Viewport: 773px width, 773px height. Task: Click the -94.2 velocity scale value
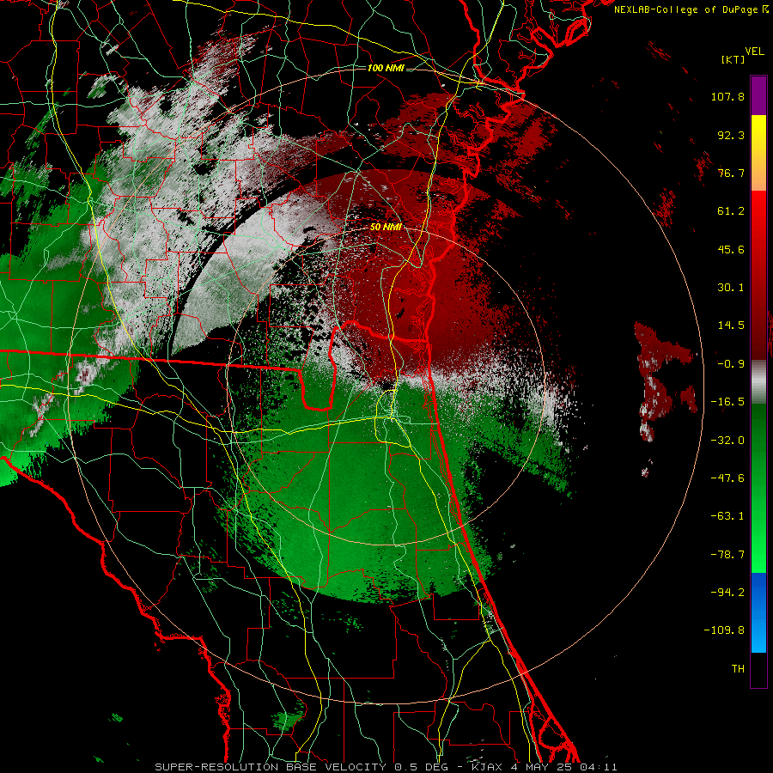click(x=727, y=592)
